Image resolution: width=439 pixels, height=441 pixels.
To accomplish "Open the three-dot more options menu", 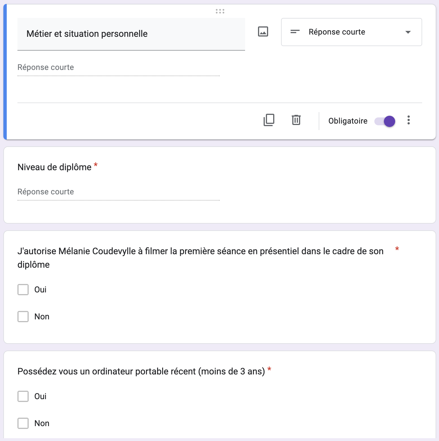I will pyautogui.click(x=408, y=120).
